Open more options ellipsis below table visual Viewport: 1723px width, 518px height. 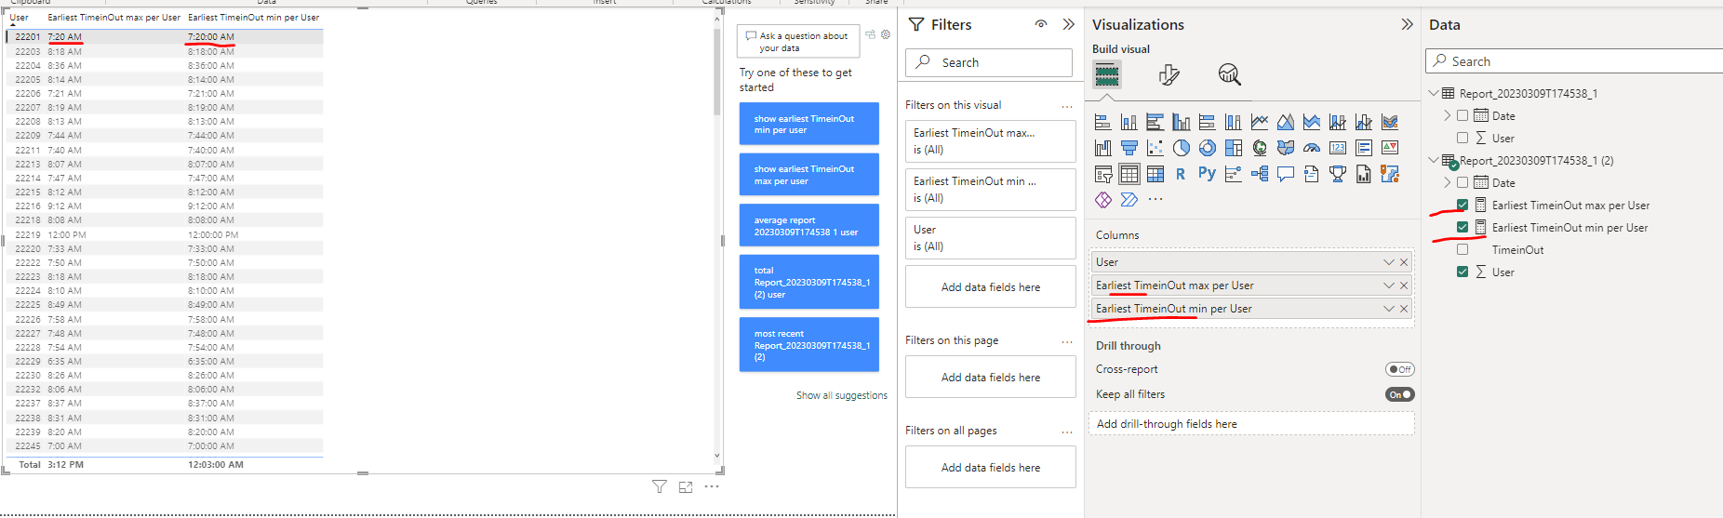pyautogui.click(x=712, y=486)
